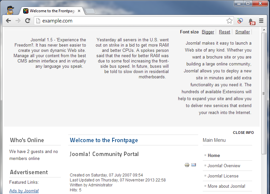Screen dimensions: 270x194
Task: Open Joomla! License menu item
Action: [223, 176]
